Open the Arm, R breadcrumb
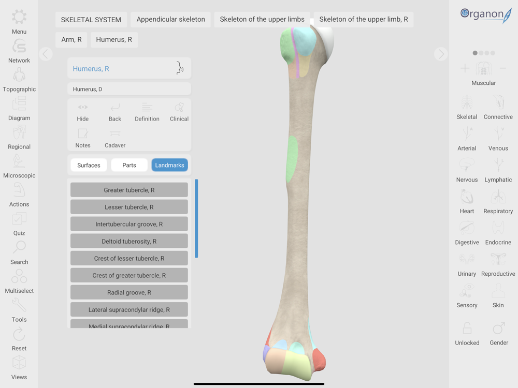The image size is (518, 388). click(71, 40)
